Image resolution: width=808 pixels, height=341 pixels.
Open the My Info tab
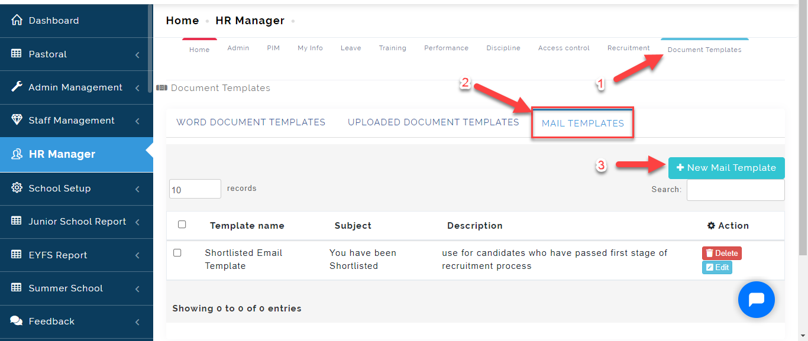pyautogui.click(x=311, y=48)
